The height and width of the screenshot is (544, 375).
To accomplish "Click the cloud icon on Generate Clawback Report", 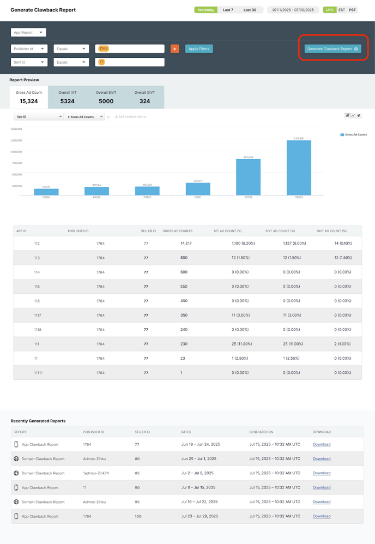I will pos(356,49).
